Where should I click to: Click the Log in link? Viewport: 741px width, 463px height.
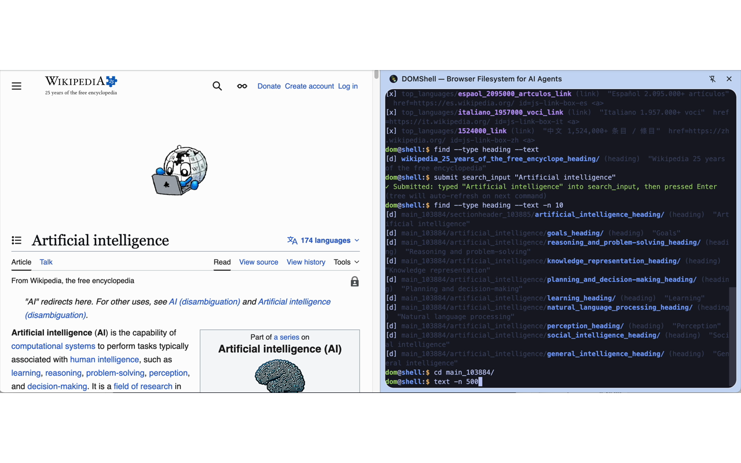tap(347, 86)
